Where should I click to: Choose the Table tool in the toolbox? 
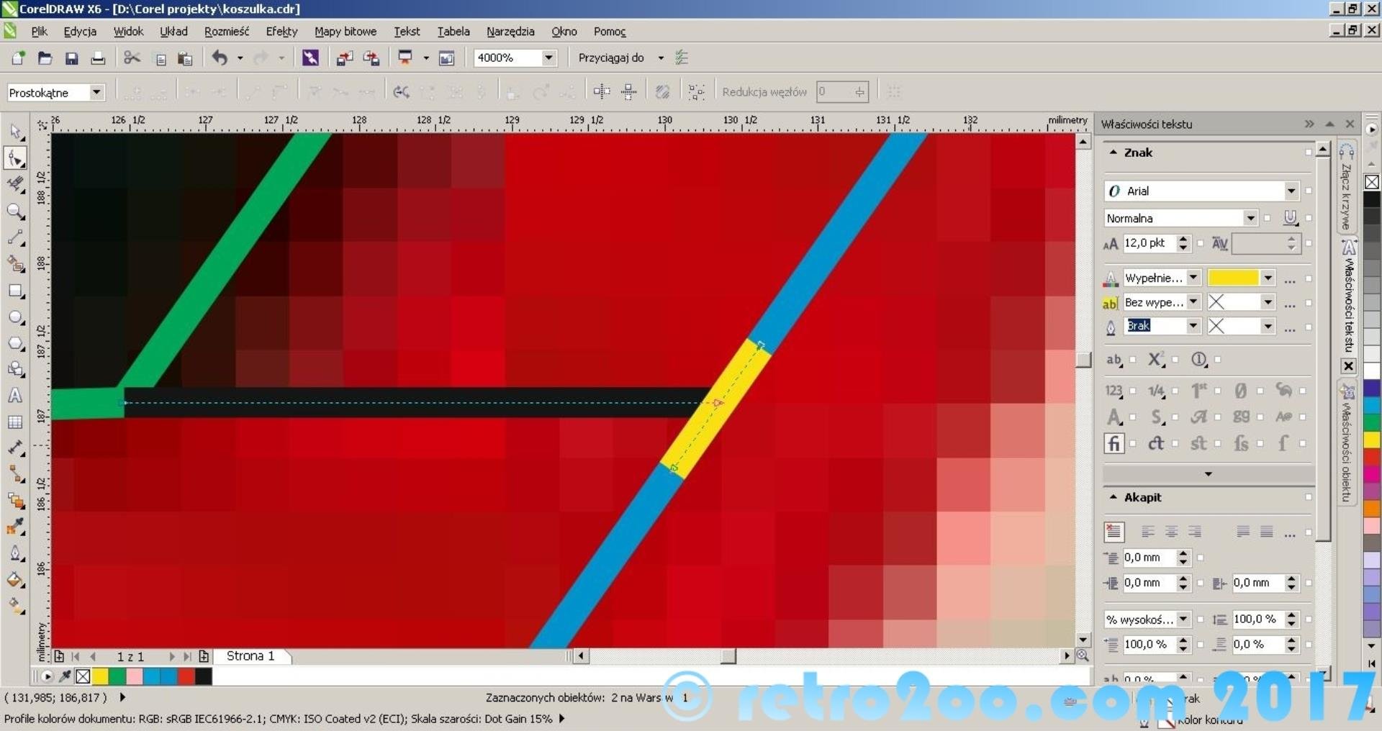15,422
